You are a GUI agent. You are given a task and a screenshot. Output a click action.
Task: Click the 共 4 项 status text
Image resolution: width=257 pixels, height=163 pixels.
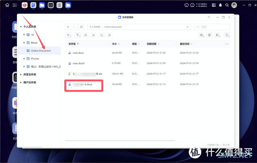pos(226,145)
